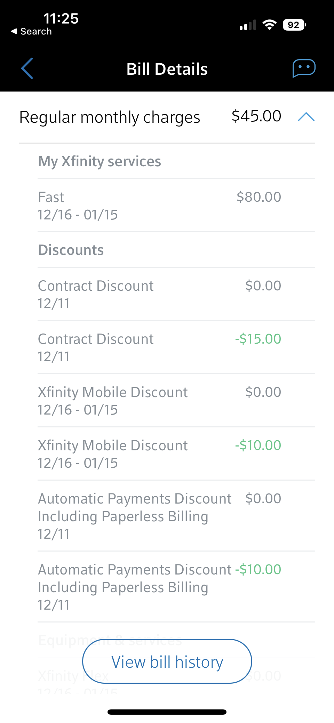
Task: Tap the My Xfinity services heading
Action: point(100,161)
